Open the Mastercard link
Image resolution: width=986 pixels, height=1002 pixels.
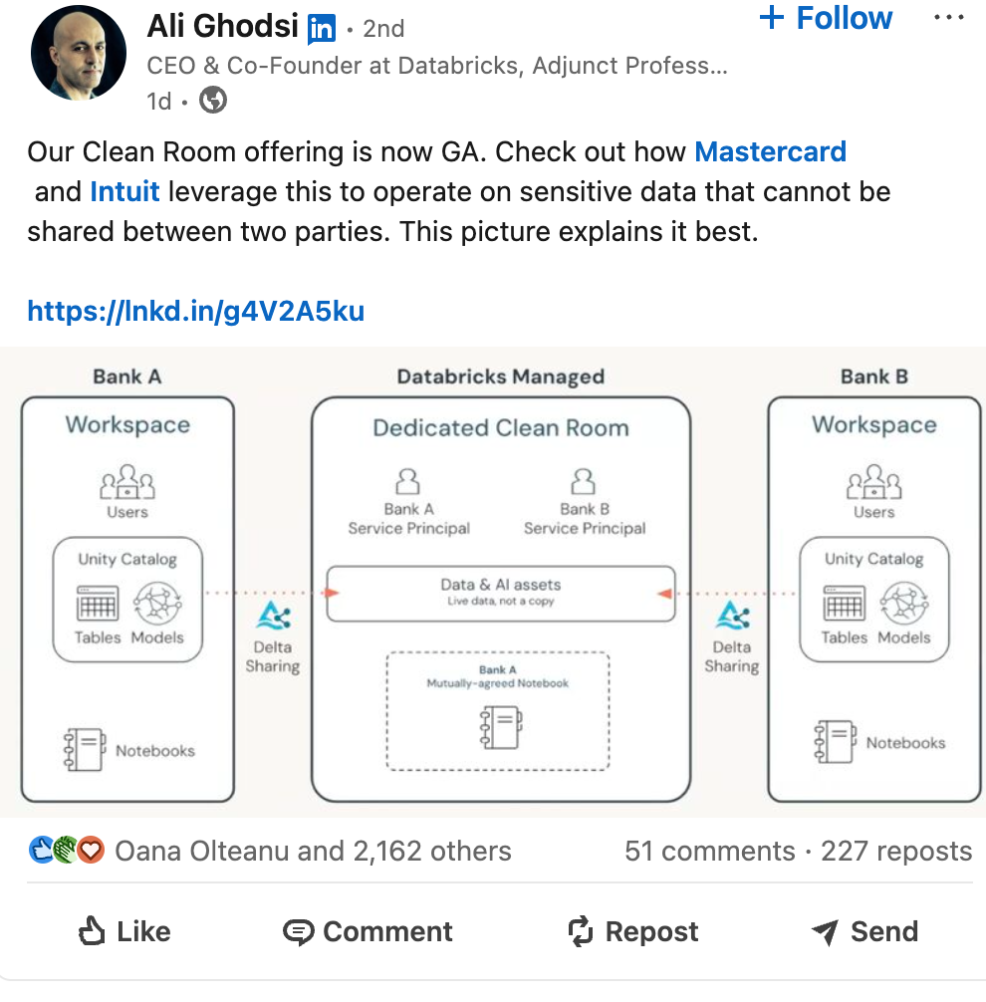coord(770,151)
